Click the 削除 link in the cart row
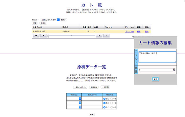 tap(147, 31)
